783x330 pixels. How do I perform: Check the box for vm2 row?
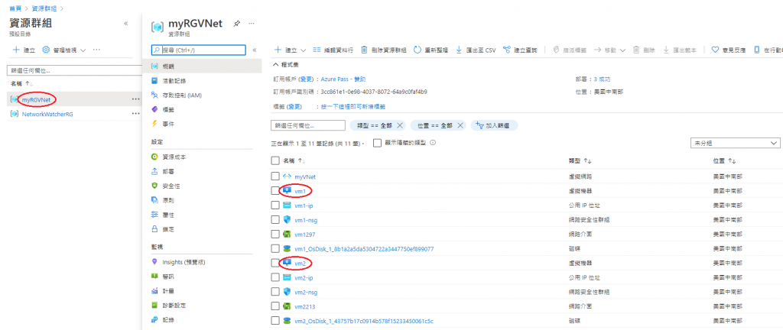[275, 264]
